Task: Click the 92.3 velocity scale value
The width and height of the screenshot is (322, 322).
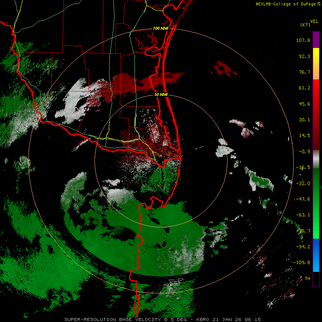Action: tap(304, 56)
